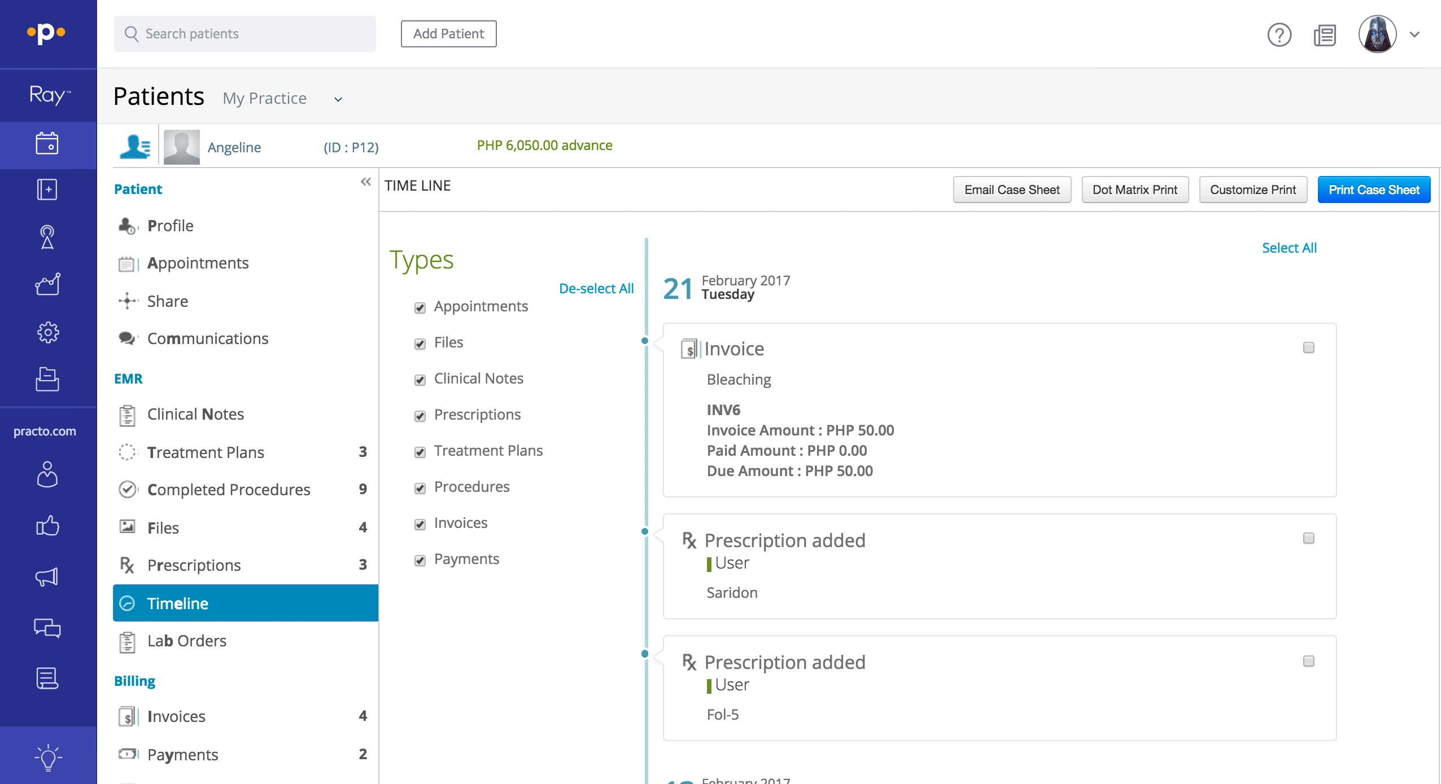1441x784 pixels.
Task: Click the Print Case Sheet button
Action: pyautogui.click(x=1374, y=190)
